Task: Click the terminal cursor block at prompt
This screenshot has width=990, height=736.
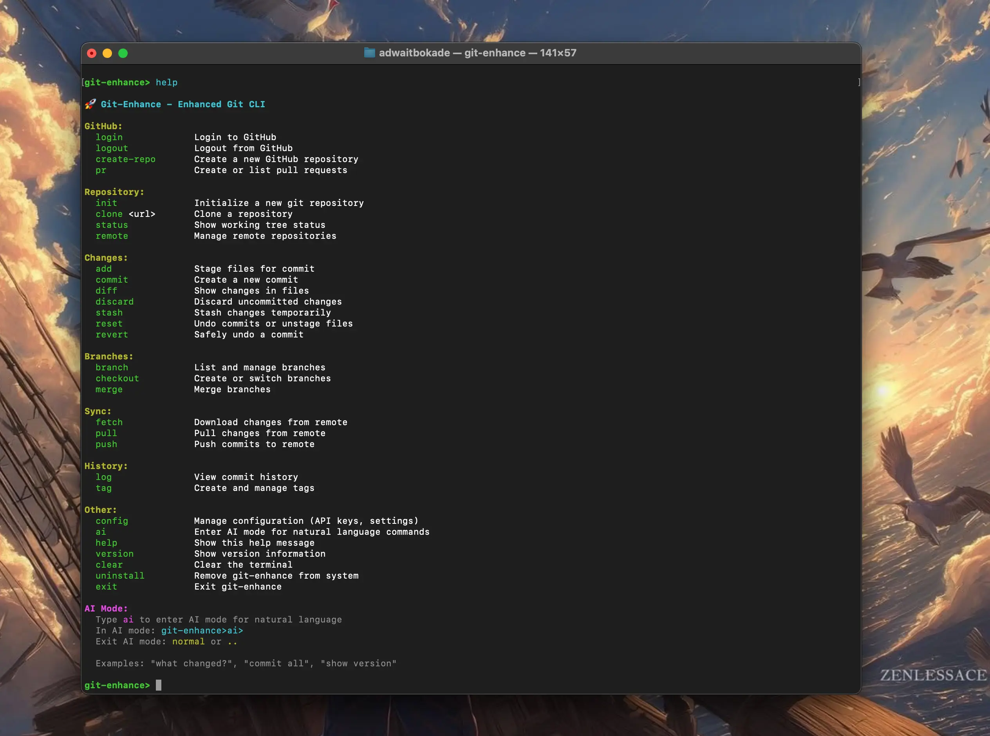Action: [x=158, y=685]
